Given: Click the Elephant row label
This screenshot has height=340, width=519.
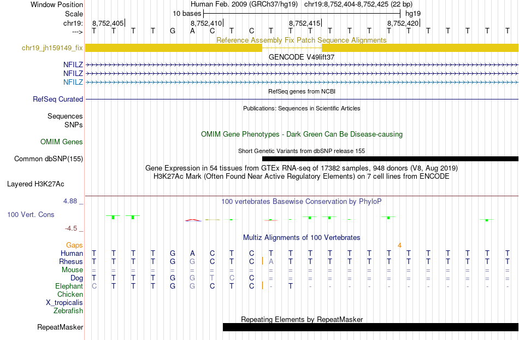Looking at the screenshot, I should pyautogui.click(x=69, y=286).
